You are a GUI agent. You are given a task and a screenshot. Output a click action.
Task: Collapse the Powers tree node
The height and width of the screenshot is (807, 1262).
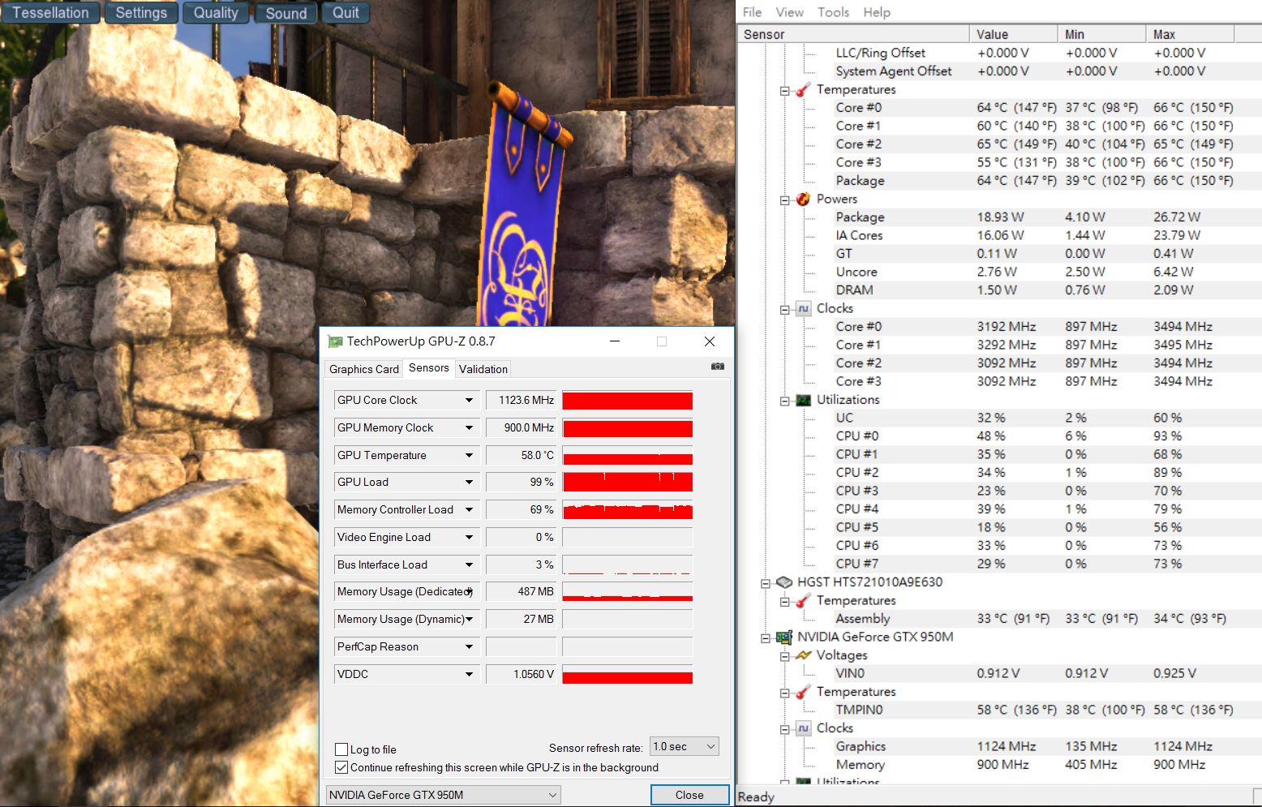click(784, 200)
